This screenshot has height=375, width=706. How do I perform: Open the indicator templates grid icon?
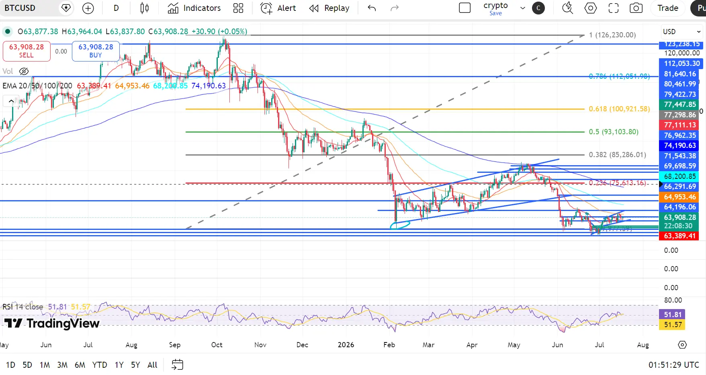click(238, 8)
